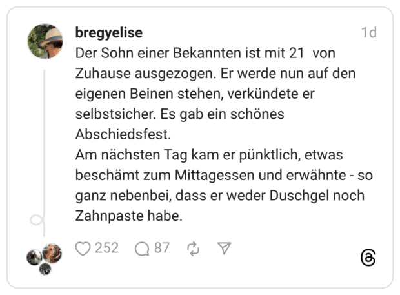Open bregyelise's profile picture
This screenshot has height=295, width=400.
point(45,42)
